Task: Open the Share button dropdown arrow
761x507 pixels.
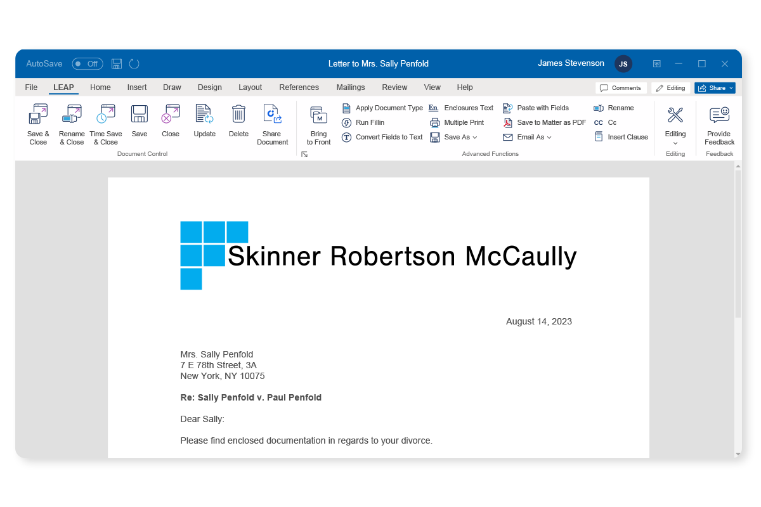Action: (x=731, y=88)
